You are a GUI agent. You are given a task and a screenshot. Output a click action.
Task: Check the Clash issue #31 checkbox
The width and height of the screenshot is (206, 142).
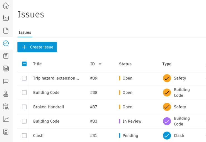[24, 135]
